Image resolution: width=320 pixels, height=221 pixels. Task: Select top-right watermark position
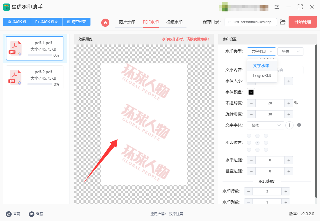[266, 136]
